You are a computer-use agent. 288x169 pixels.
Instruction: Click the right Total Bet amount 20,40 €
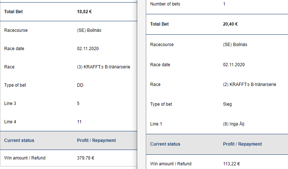[x=230, y=25]
